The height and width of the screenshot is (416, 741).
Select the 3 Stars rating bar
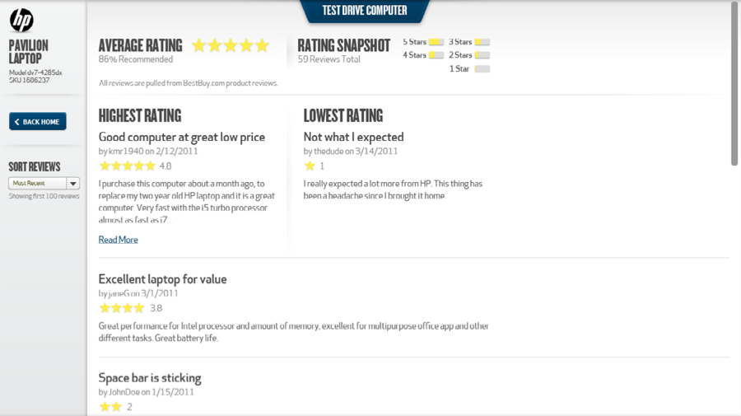[x=482, y=42]
